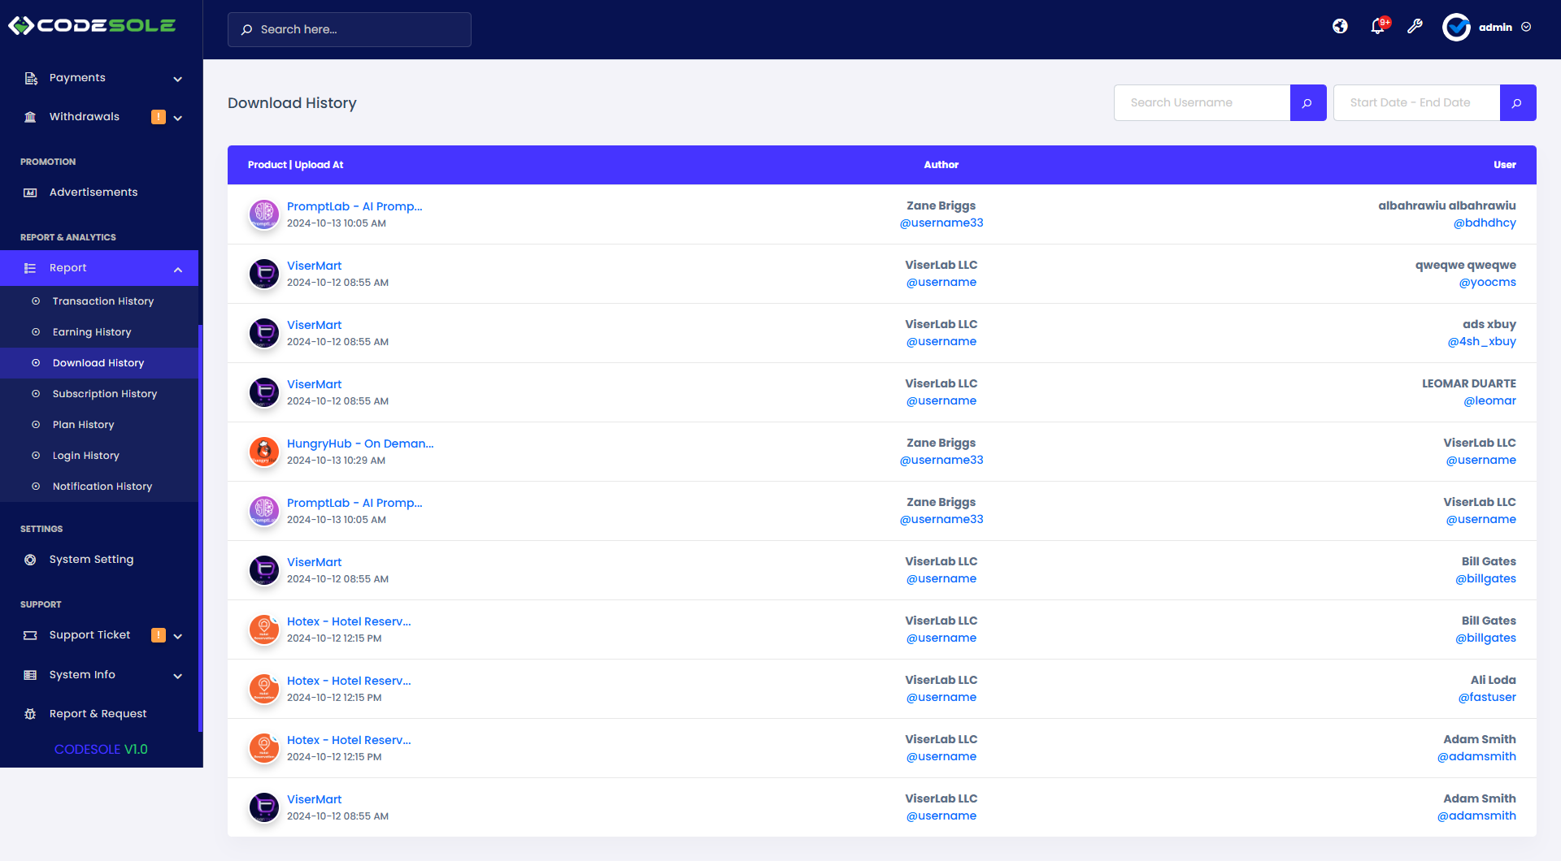Viewport: 1561px width, 861px height.
Task: Open Plan History in sidebar
Action: pyautogui.click(x=99, y=425)
